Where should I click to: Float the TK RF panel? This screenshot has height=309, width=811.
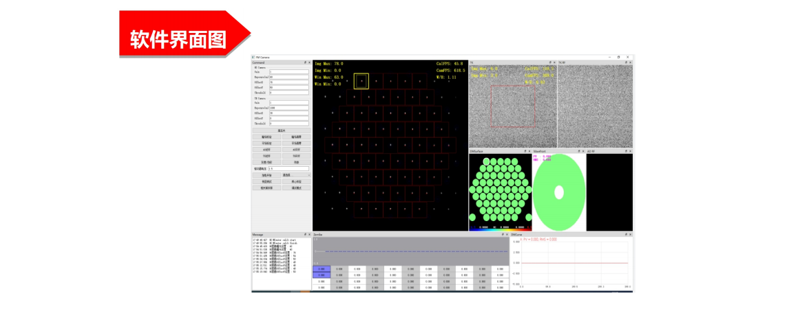[626, 62]
